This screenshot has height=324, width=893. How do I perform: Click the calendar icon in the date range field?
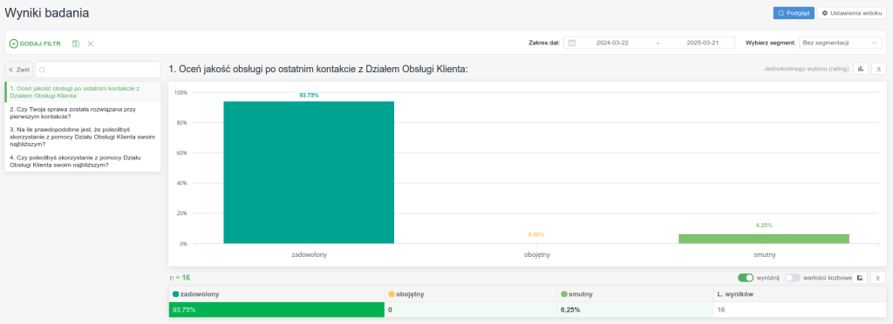tap(572, 43)
